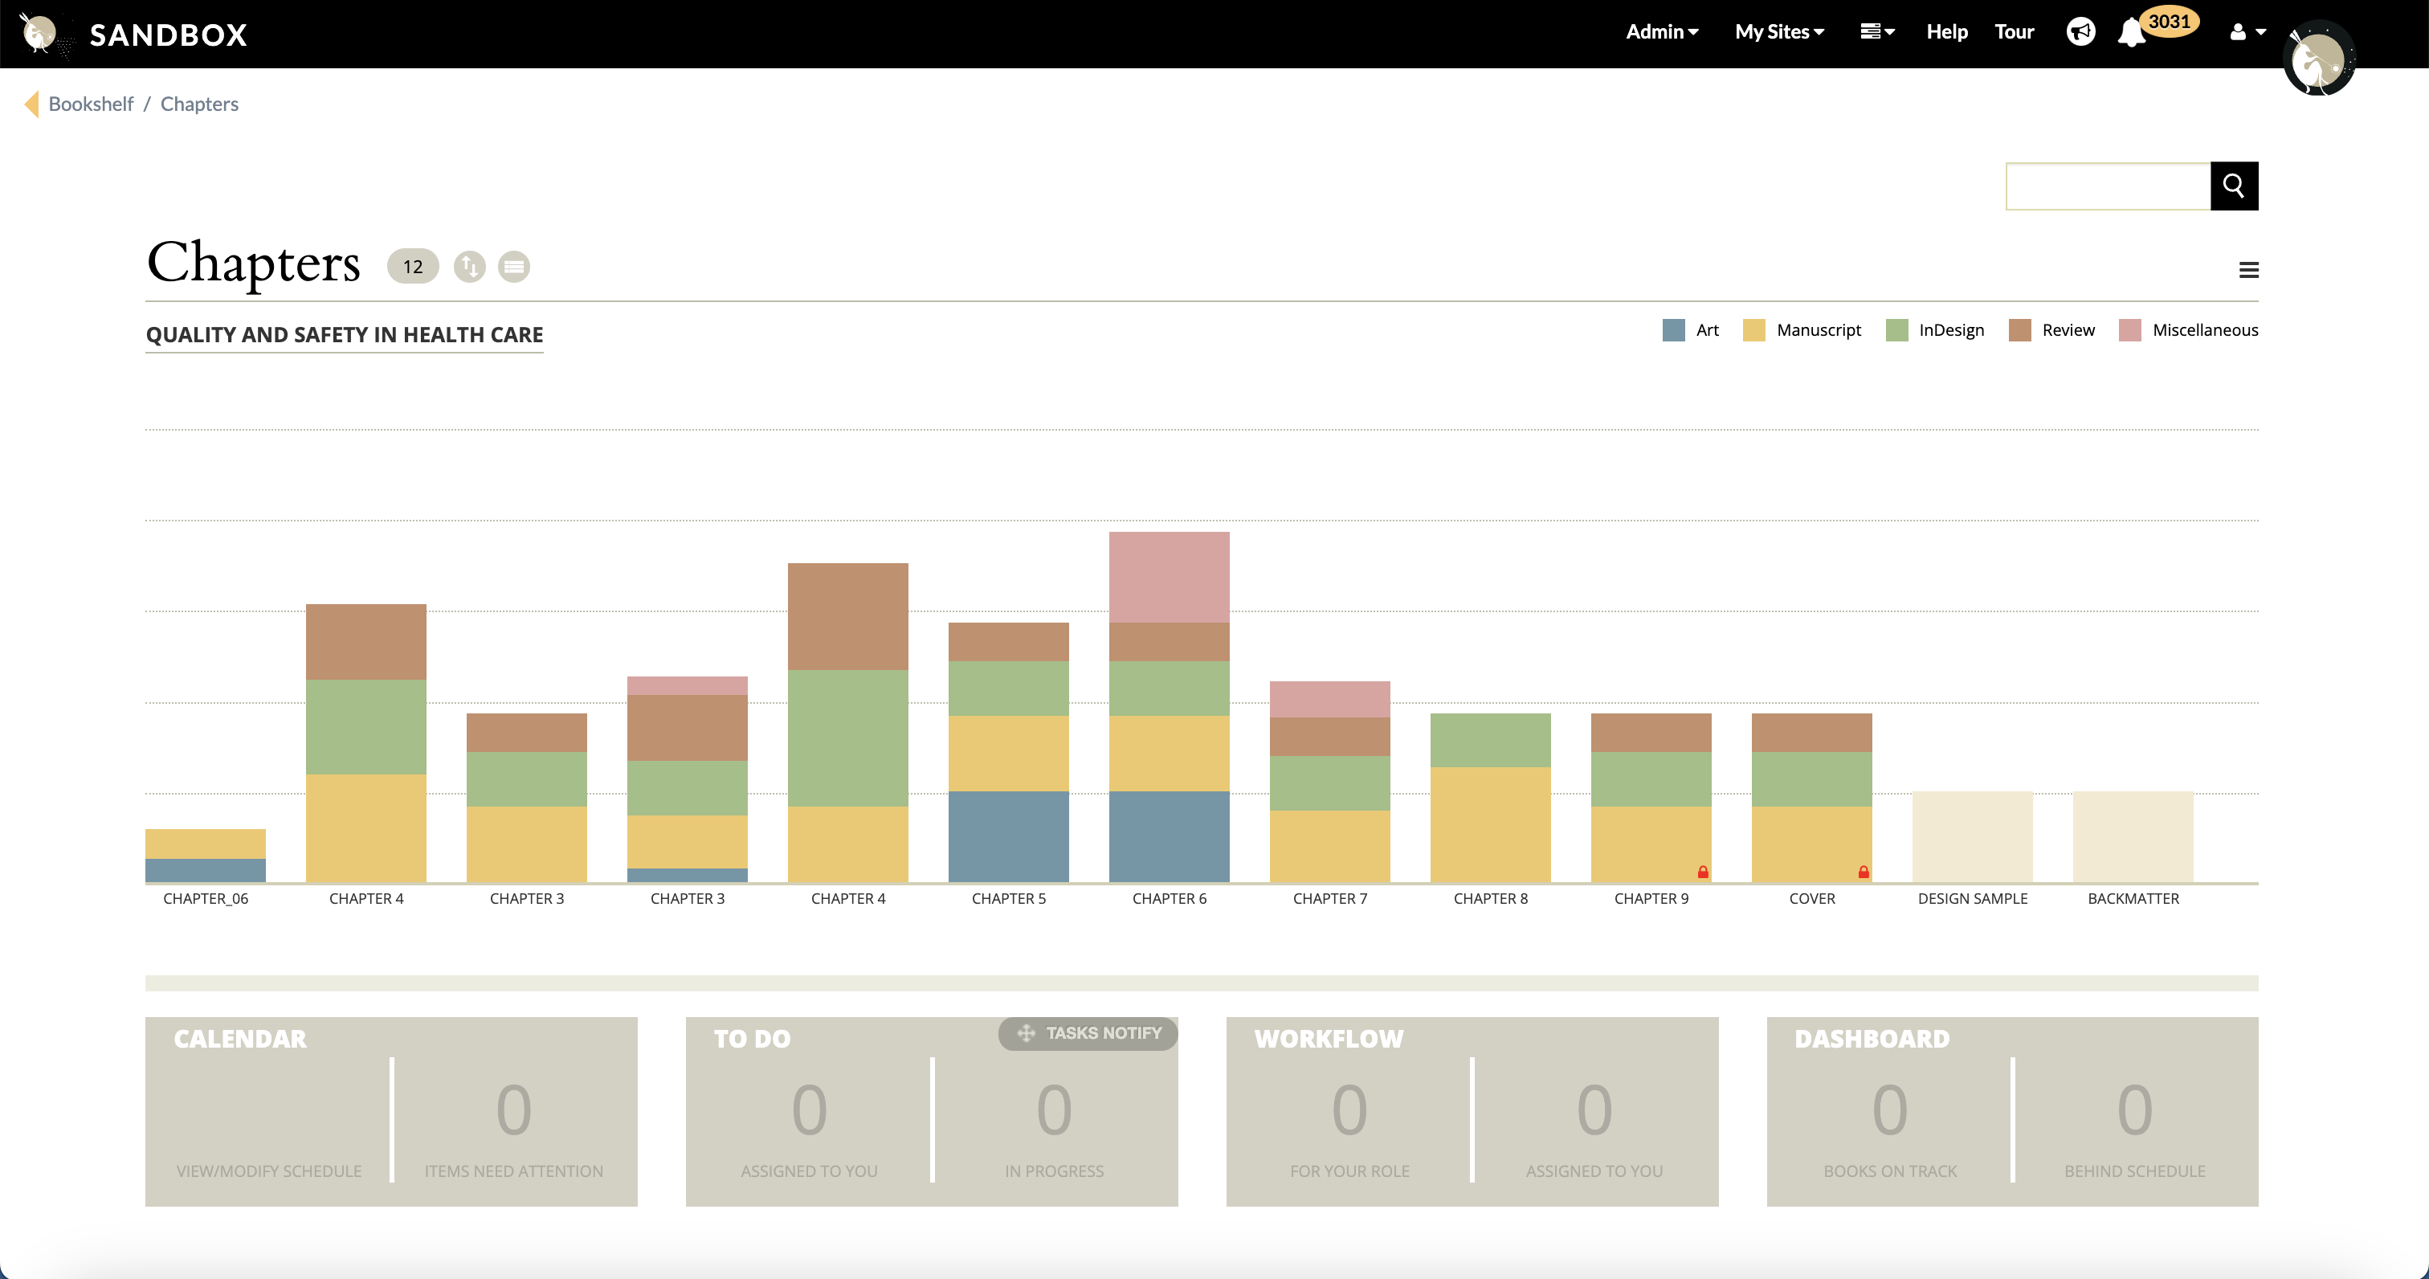Image resolution: width=2429 pixels, height=1279 pixels.
Task: Click the search magnifier button
Action: click(x=2233, y=186)
